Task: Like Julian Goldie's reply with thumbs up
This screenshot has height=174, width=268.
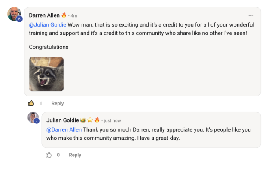Action: [x=49, y=155]
